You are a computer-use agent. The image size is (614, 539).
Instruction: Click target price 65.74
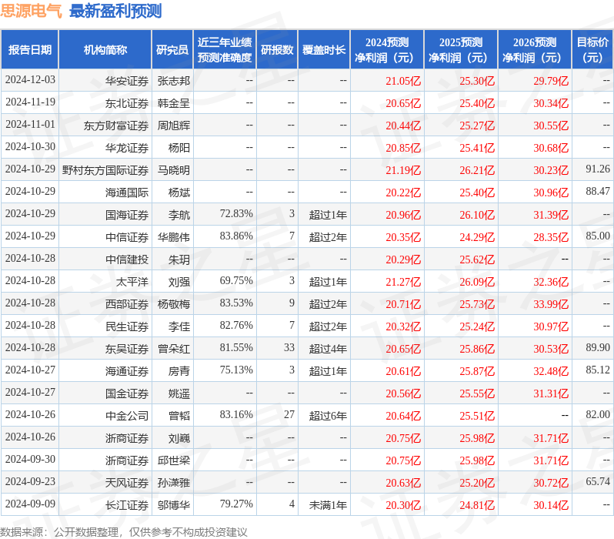(598, 482)
